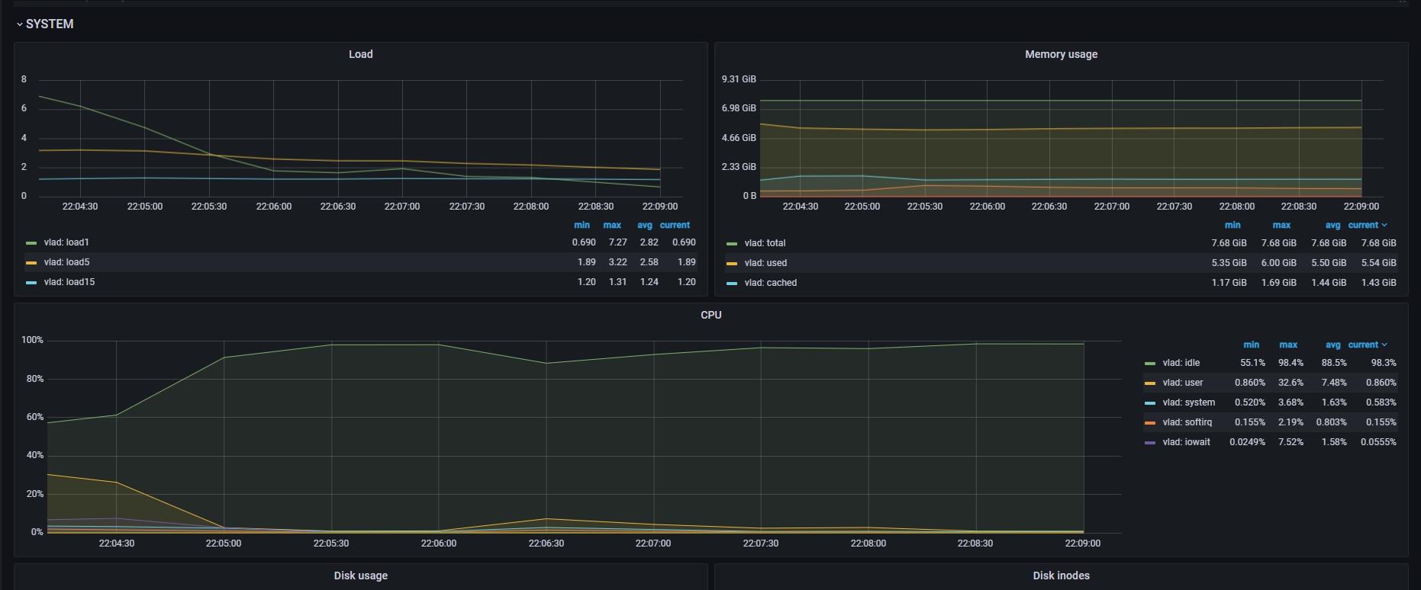Click the color swatch for vlad: system
Image resolution: width=1421 pixels, height=590 pixels.
pyautogui.click(x=1150, y=403)
